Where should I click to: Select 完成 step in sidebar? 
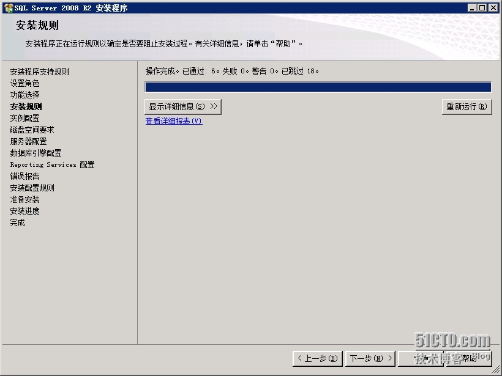[x=17, y=223]
